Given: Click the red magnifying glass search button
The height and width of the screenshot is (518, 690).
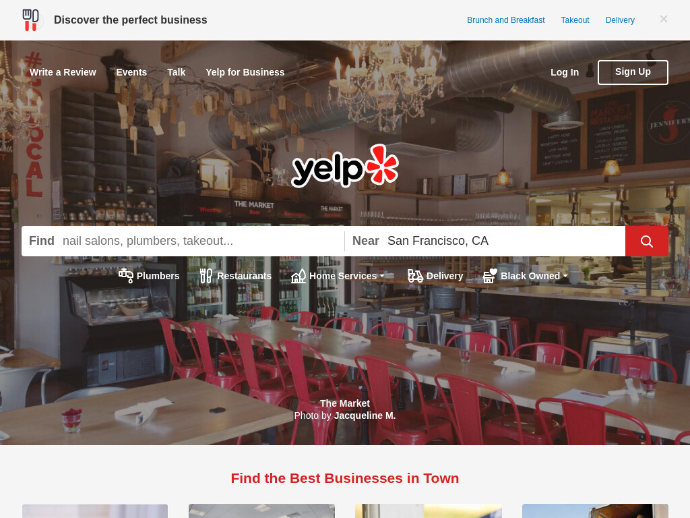Looking at the screenshot, I should point(646,241).
